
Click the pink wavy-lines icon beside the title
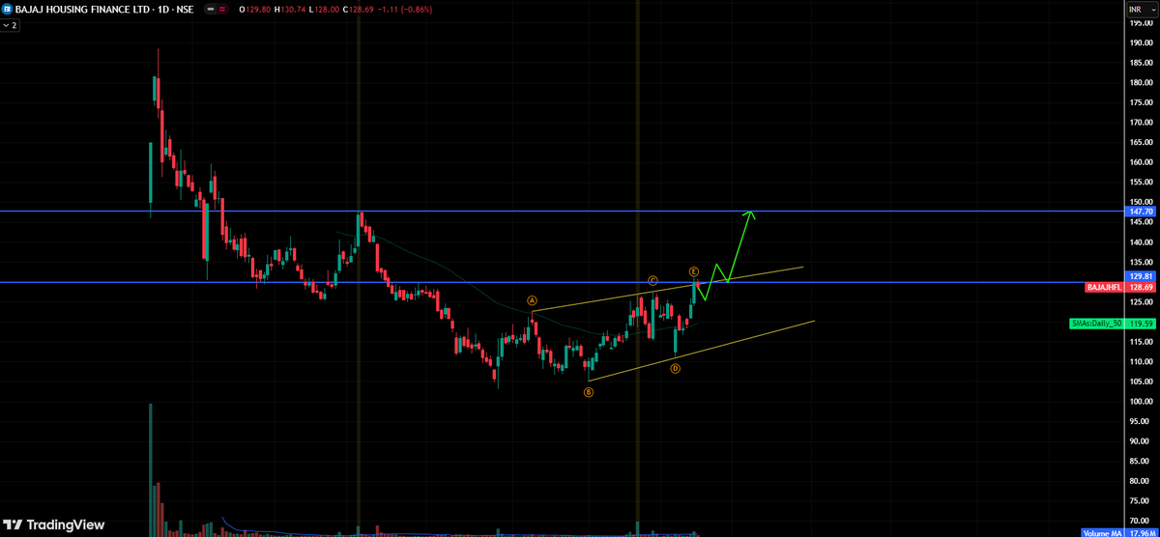click(224, 9)
